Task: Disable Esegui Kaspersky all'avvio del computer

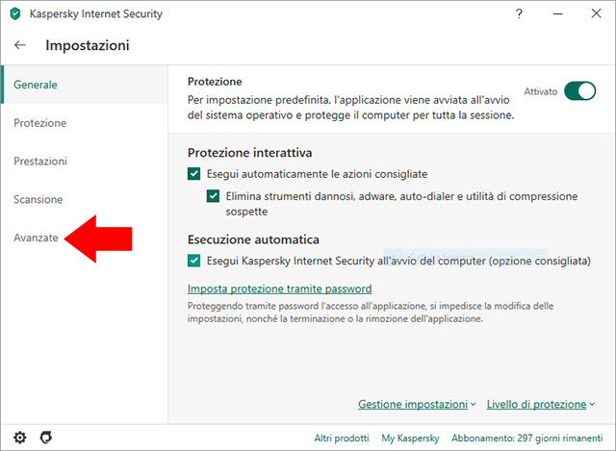Action: tap(194, 261)
